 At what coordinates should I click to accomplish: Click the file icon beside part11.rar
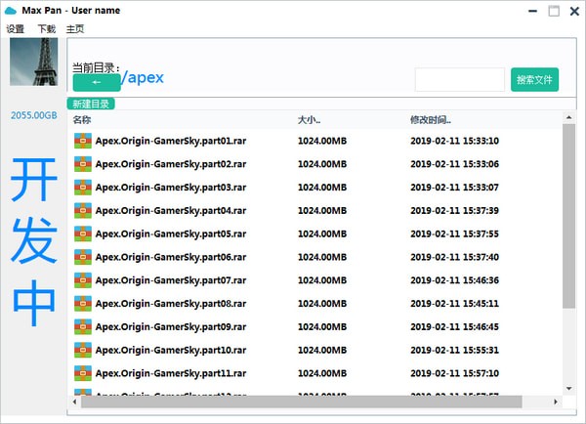[x=82, y=373]
